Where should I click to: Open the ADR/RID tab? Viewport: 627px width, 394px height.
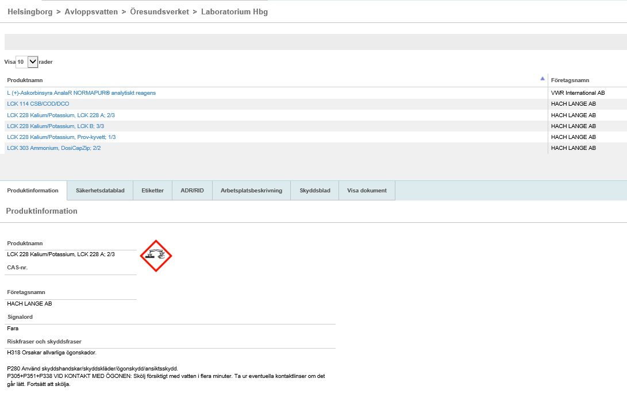(x=192, y=191)
